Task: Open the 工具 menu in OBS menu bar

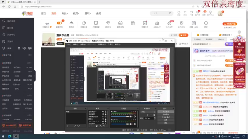Action: point(110,44)
